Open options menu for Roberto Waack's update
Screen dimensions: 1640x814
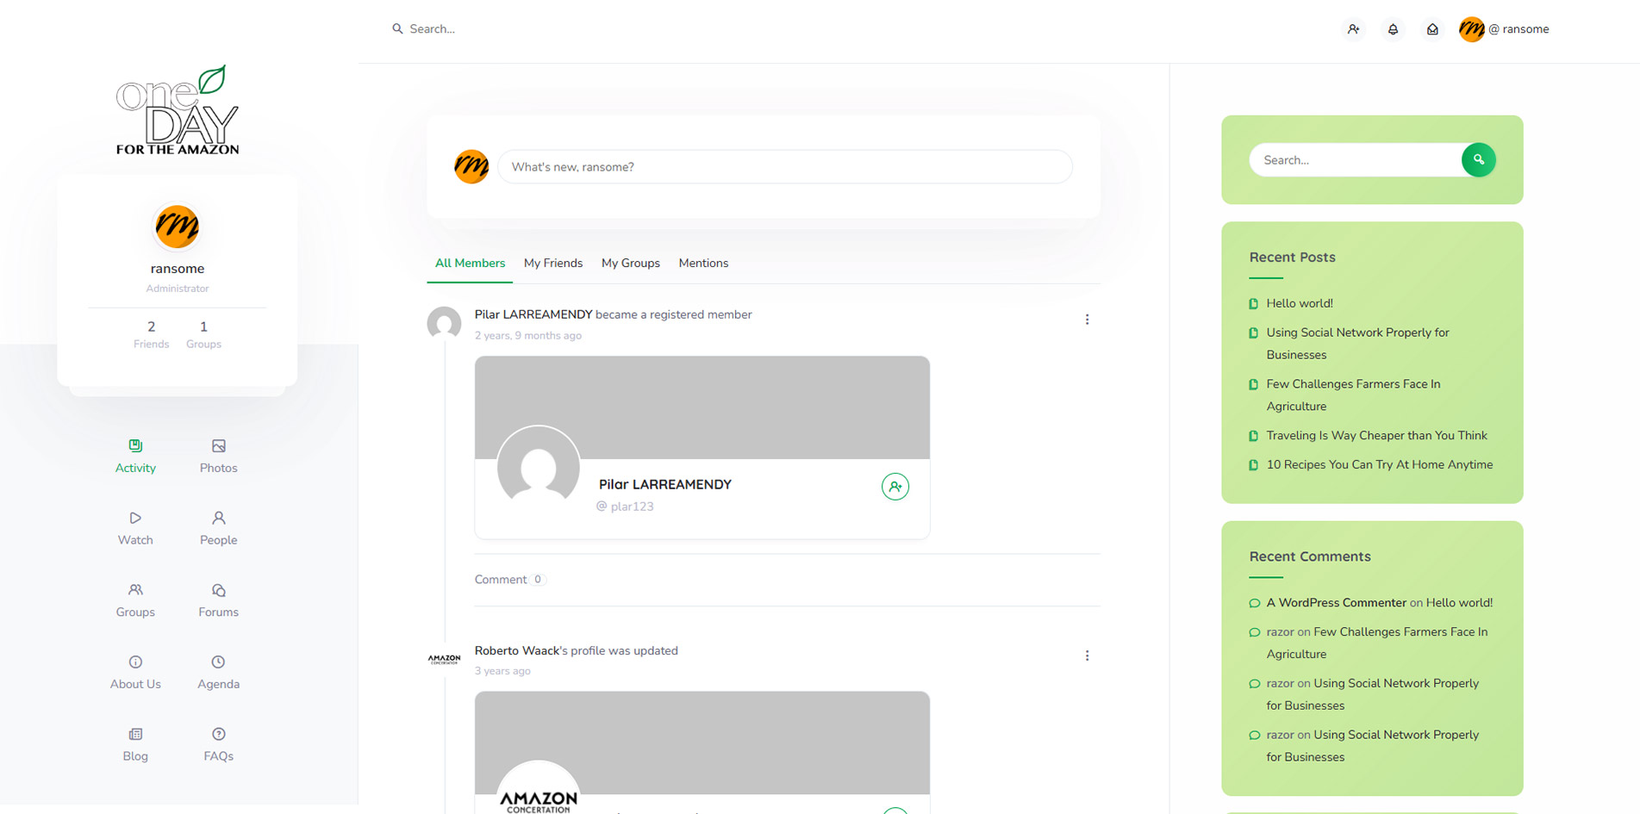[1087, 656]
